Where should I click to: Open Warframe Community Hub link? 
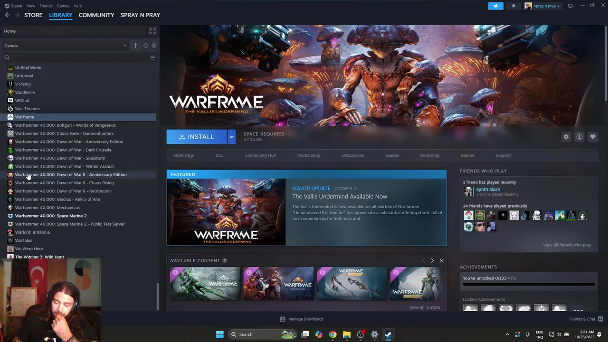[x=260, y=155]
